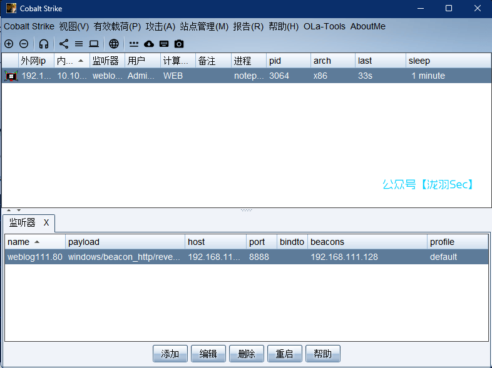Image resolution: width=492 pixels, height=368 pixels.
Task: Collapse bottom pane with split down arrow
Action: coord(19,210)
